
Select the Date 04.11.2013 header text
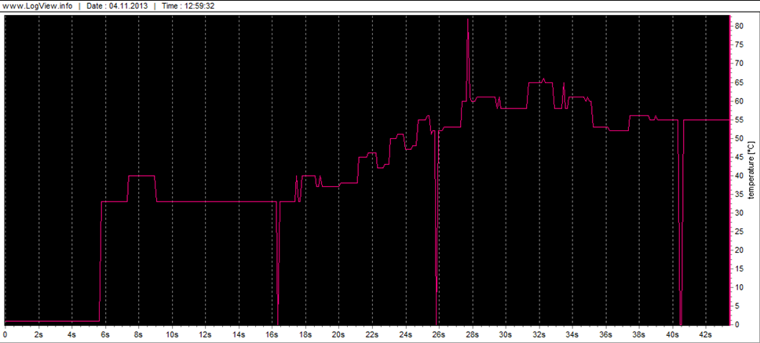click(x=115, y=6)
